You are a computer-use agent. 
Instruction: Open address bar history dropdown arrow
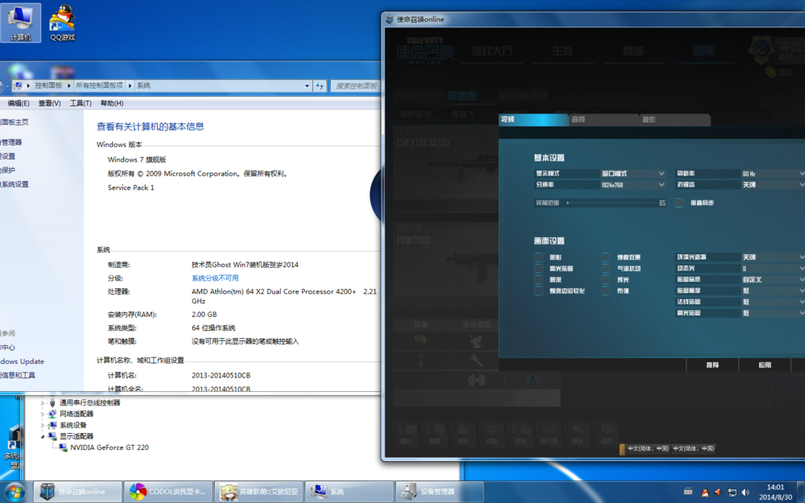click(307, 86)
